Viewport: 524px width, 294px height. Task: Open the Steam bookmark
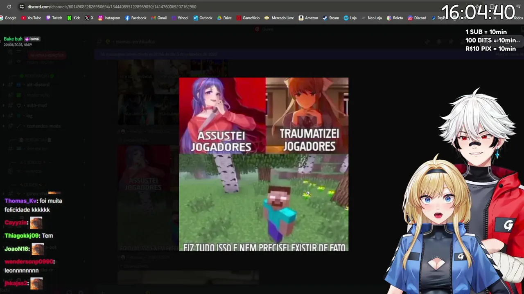click(x=331, y=18)
